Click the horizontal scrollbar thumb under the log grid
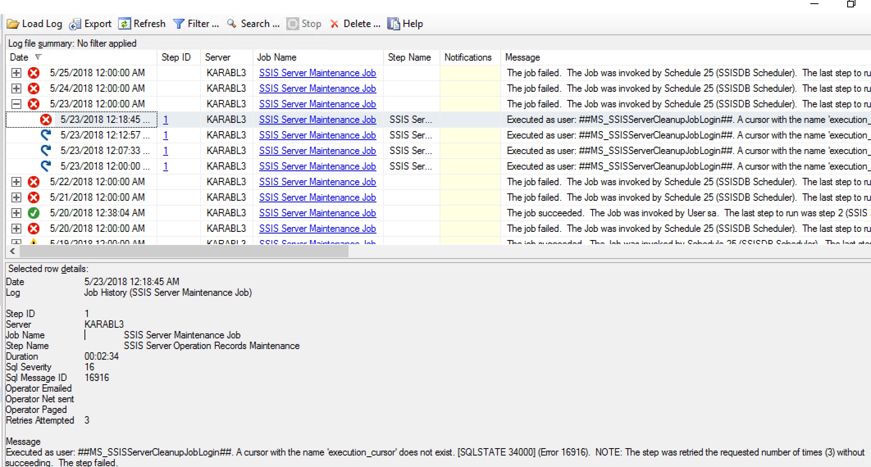Viewport: 871px width, 467px height. tap(184, 251)
